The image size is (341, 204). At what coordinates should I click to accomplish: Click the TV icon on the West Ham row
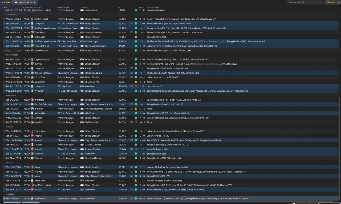(131, 32)
